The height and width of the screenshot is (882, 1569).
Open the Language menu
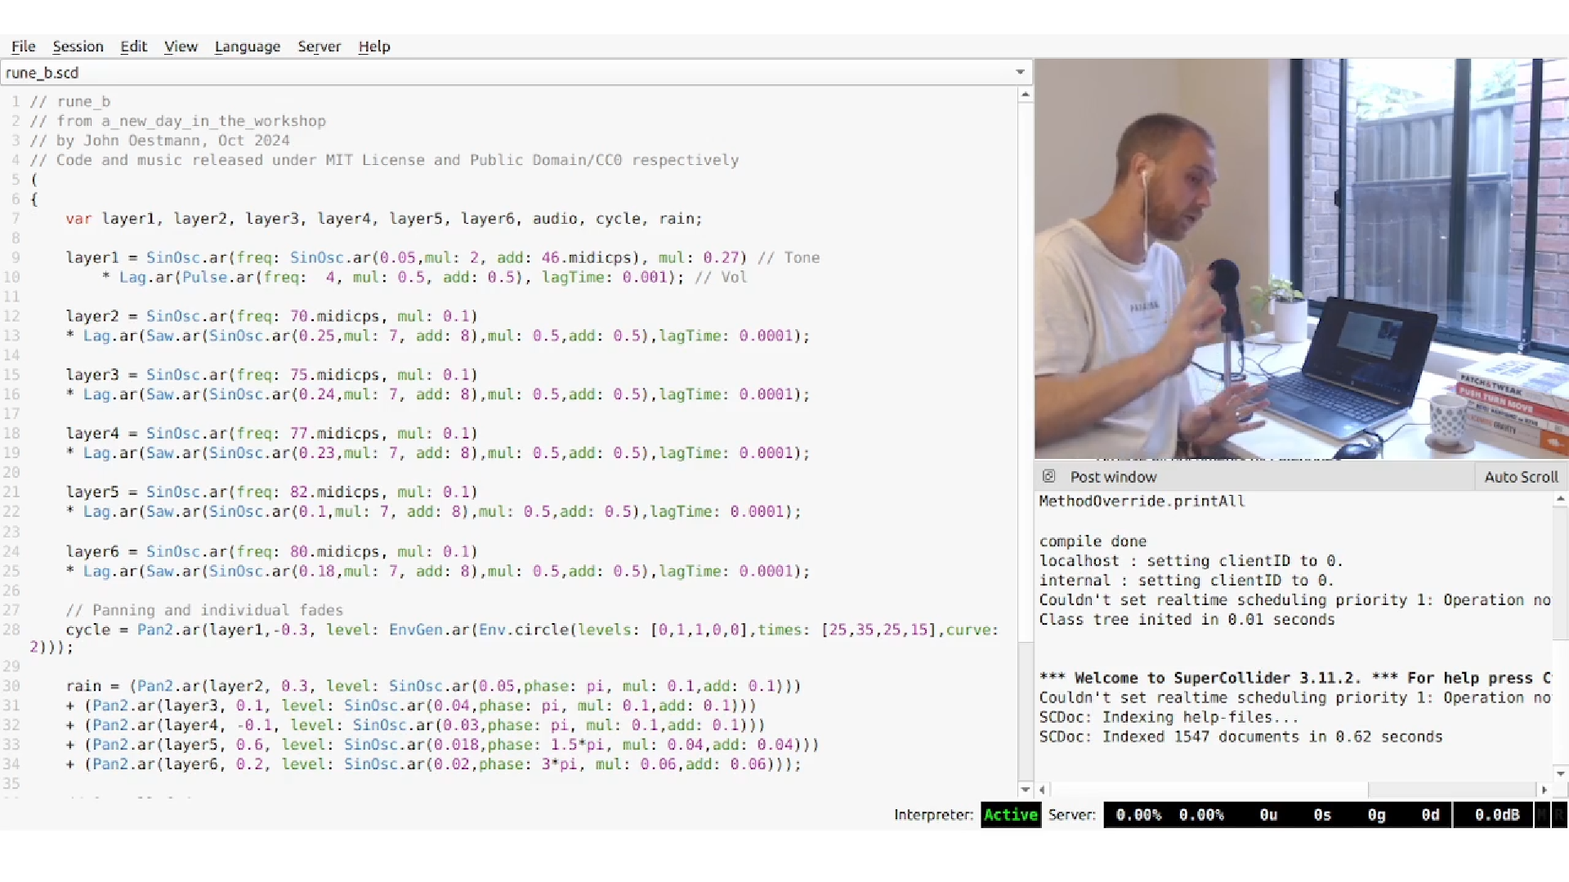point(247,45)
